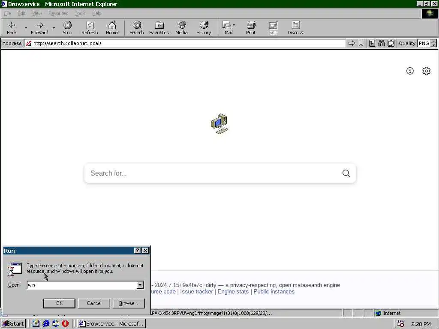
Task: Click the Start button
Action: 13,324
